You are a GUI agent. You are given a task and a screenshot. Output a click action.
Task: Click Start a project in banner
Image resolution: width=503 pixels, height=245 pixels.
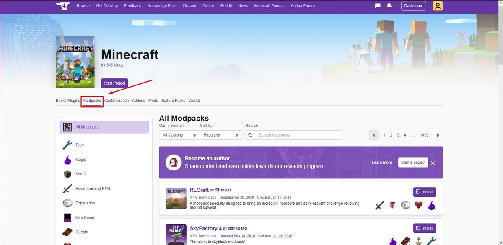click(413, 162)
